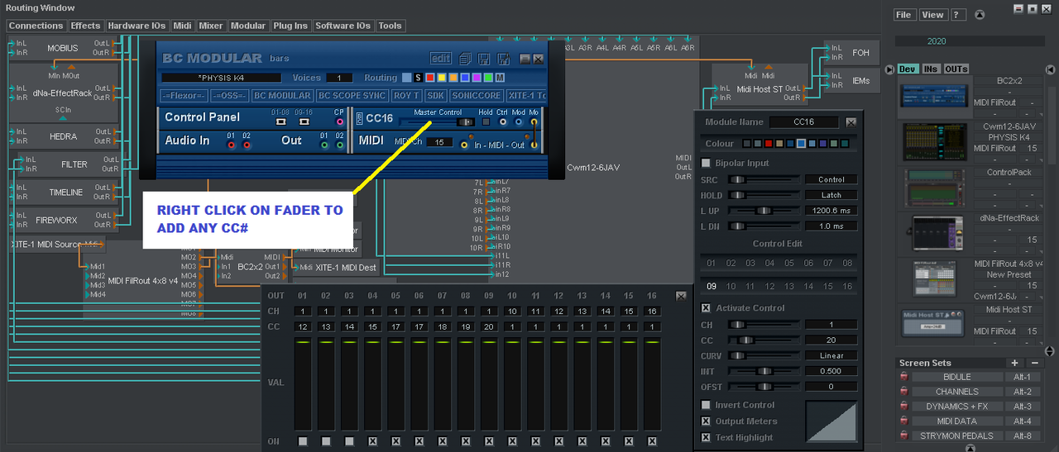Select the BIDULE screen set
Viewport: 1059px width, 452px height.
point(957,377)
